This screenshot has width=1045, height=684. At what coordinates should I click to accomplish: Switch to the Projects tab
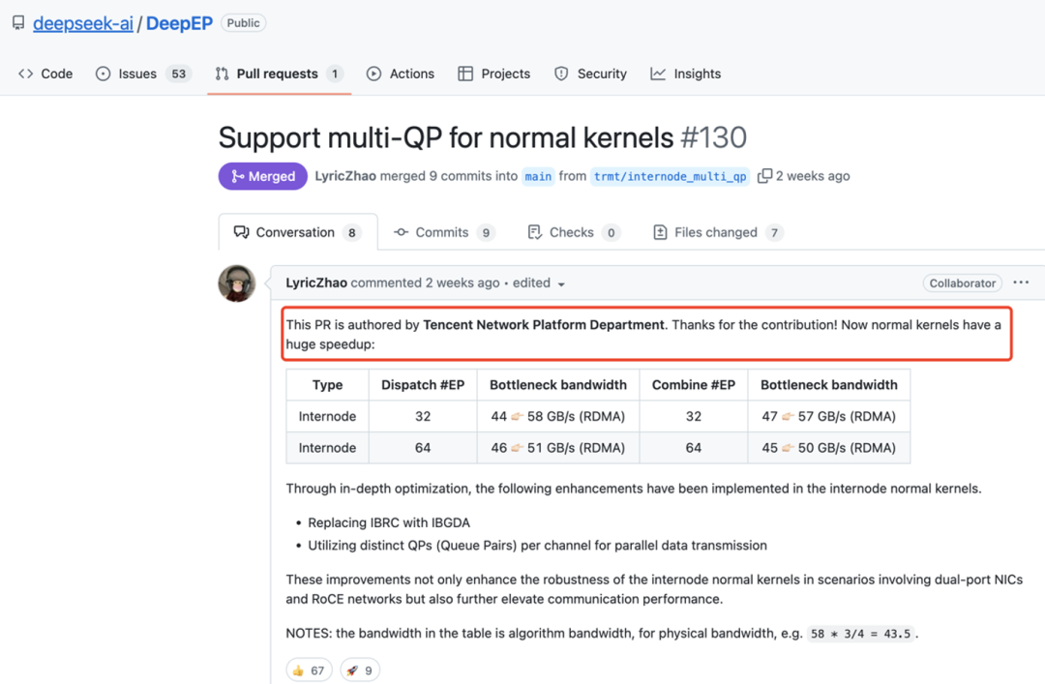pyautogui.click(x=494, y=74)
